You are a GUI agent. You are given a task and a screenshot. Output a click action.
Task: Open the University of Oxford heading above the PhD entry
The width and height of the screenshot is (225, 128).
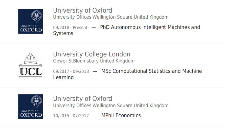pos(82,11)
